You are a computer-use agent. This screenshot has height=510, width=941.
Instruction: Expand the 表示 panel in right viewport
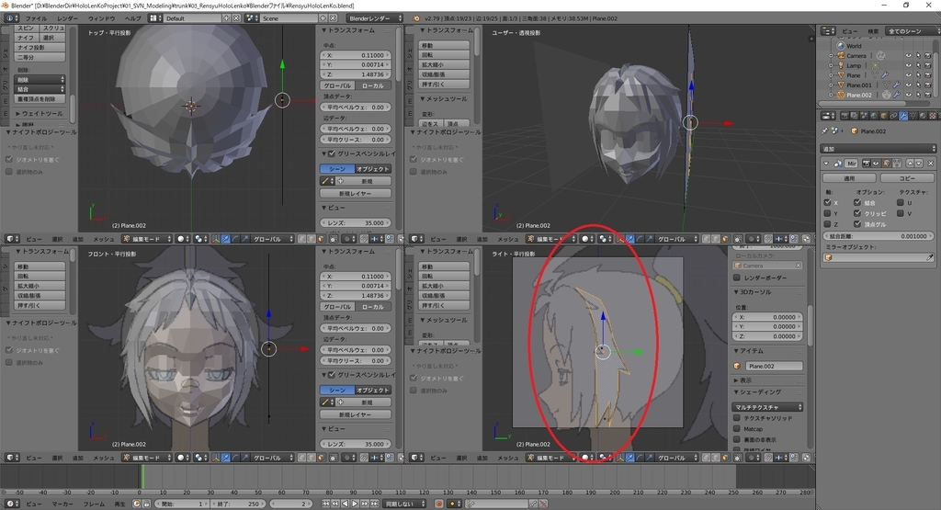[x=743, y=380]
